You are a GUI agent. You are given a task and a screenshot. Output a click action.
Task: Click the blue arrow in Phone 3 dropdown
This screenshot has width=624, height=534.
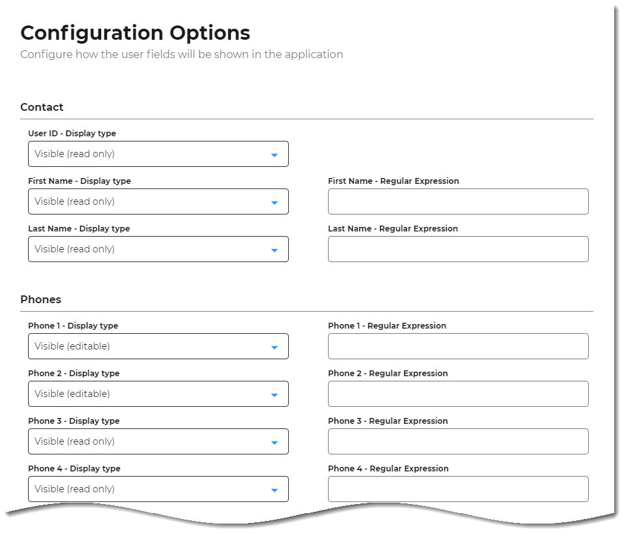(x=274, y=442)
